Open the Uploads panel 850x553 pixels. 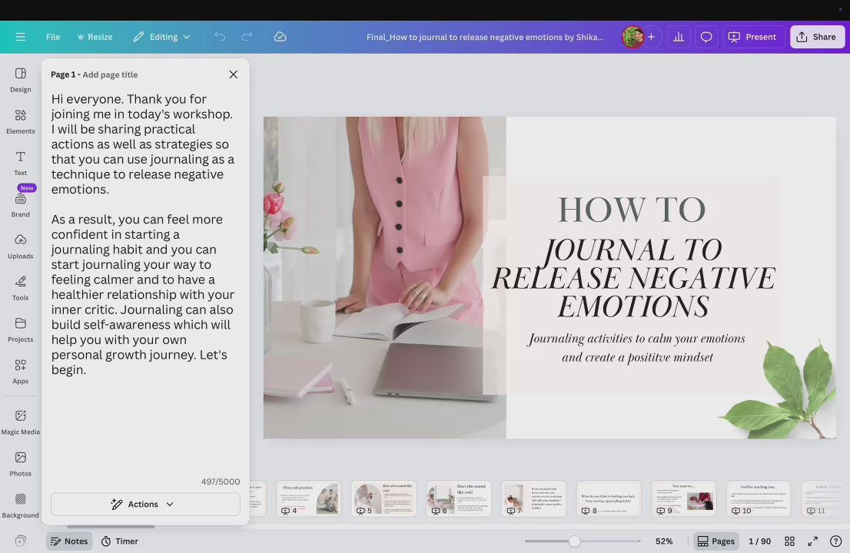point(20,246)
